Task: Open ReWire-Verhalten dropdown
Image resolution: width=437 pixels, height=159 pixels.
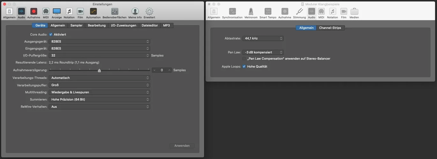Action: (x=100, y=107)
